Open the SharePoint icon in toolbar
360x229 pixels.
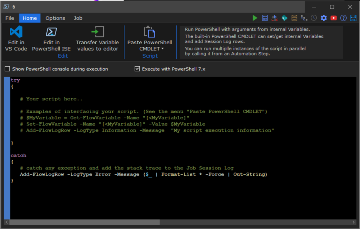tap(284, 18)
